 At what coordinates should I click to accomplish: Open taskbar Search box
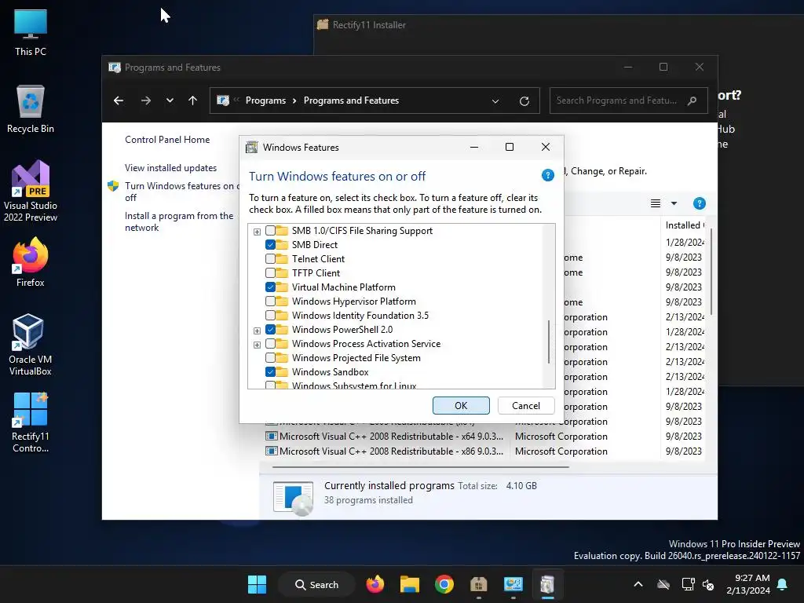[x=317, y=584]
